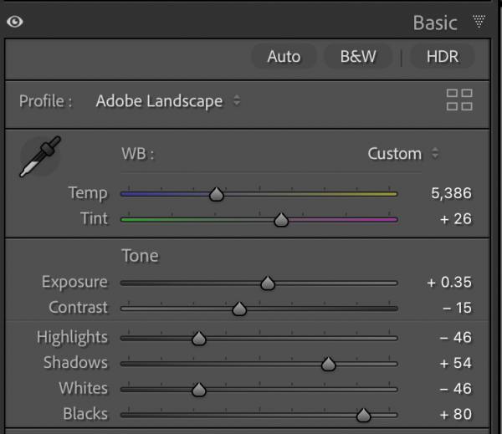Click the Shadows label
502x434 pixels.
click(x=75, y=363)
